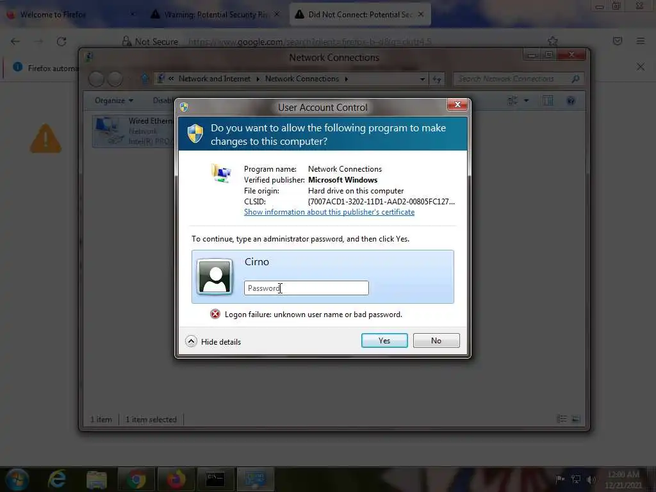Close the Did Not Connect tab
The image size is (656, 492).
tap(421, 14)
